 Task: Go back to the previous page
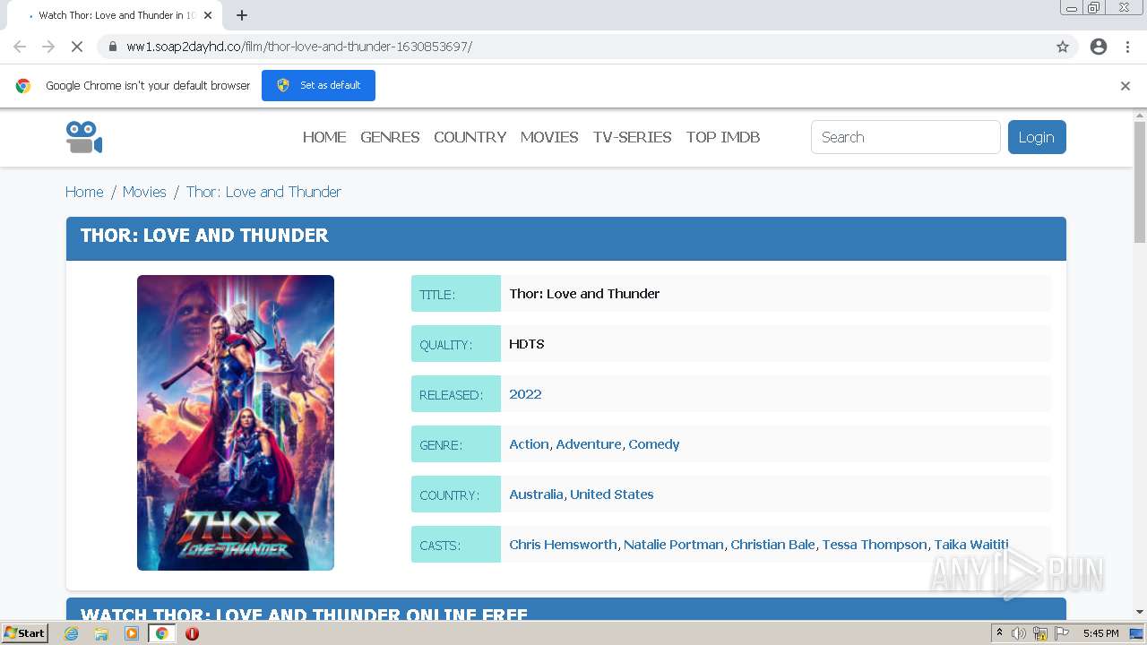click(20, 47)
